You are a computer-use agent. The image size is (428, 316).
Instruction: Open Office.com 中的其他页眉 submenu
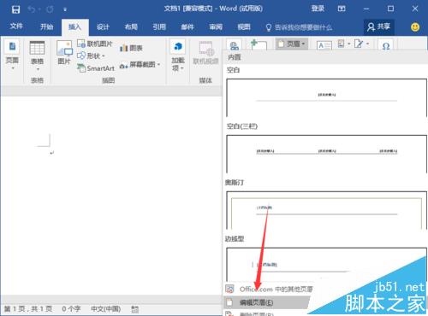pyautogui.click(x=268, y=290)
